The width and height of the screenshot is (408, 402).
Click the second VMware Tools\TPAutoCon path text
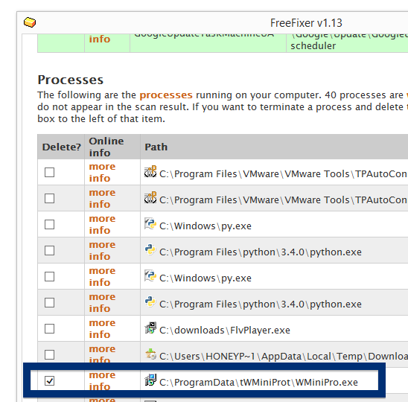point(284,200)
